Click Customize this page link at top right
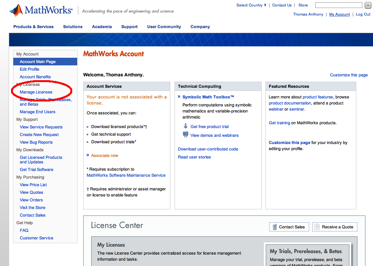This screenshot has height=266, width=373. [x=349, y=75]
